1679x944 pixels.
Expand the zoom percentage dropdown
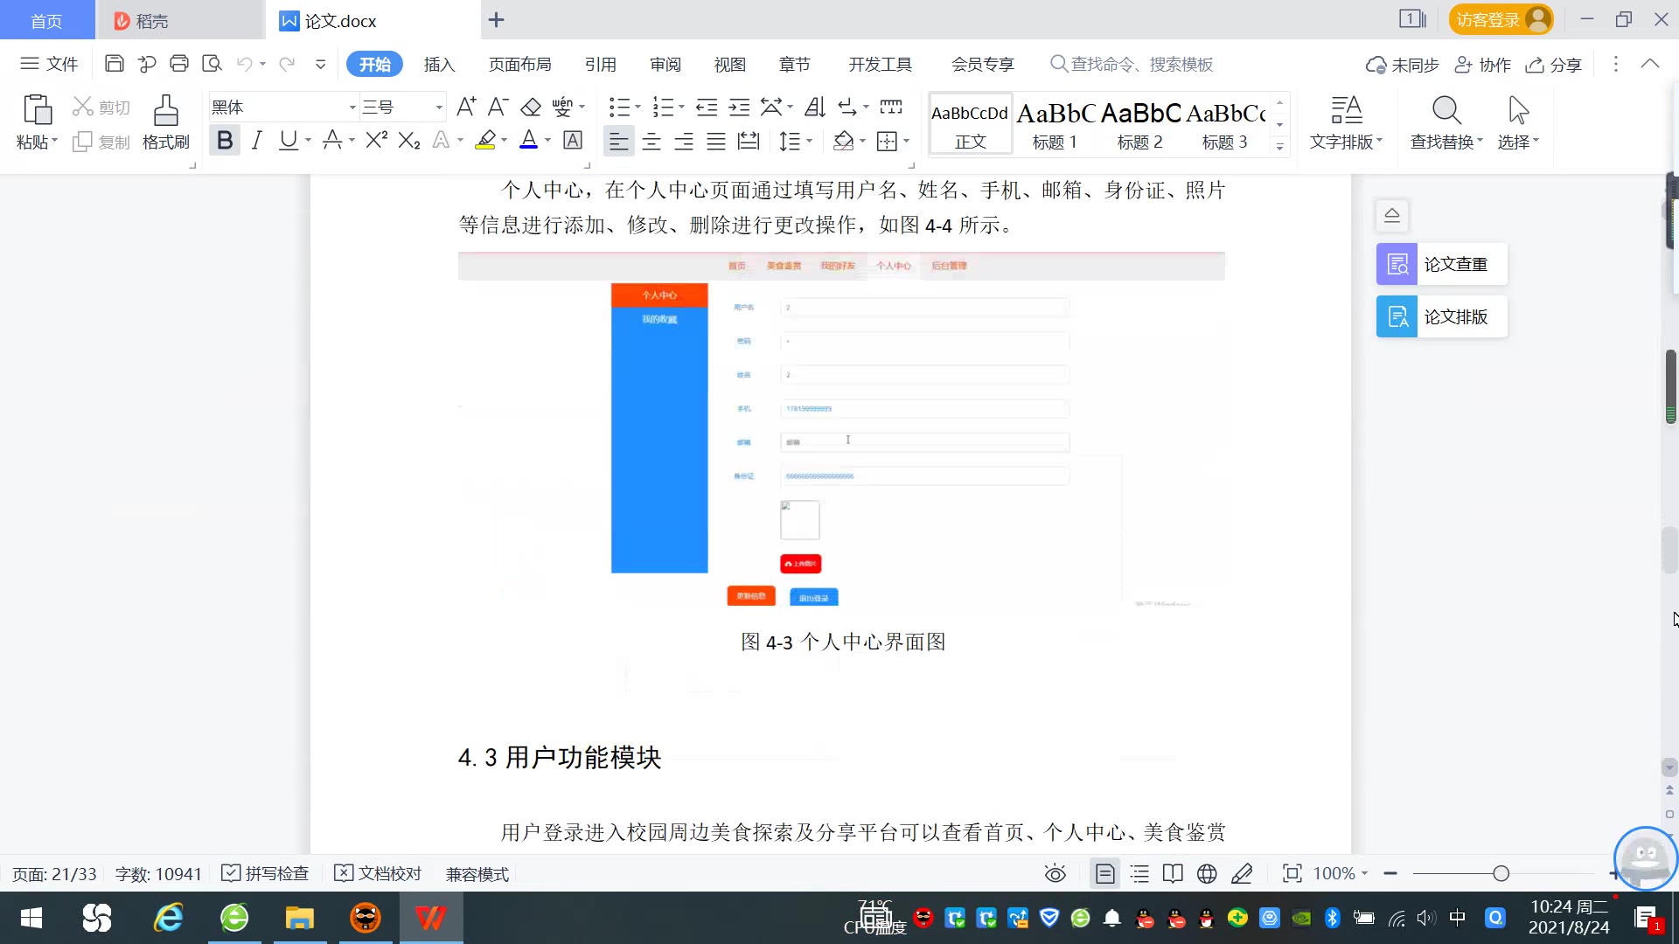(1364, 873)
